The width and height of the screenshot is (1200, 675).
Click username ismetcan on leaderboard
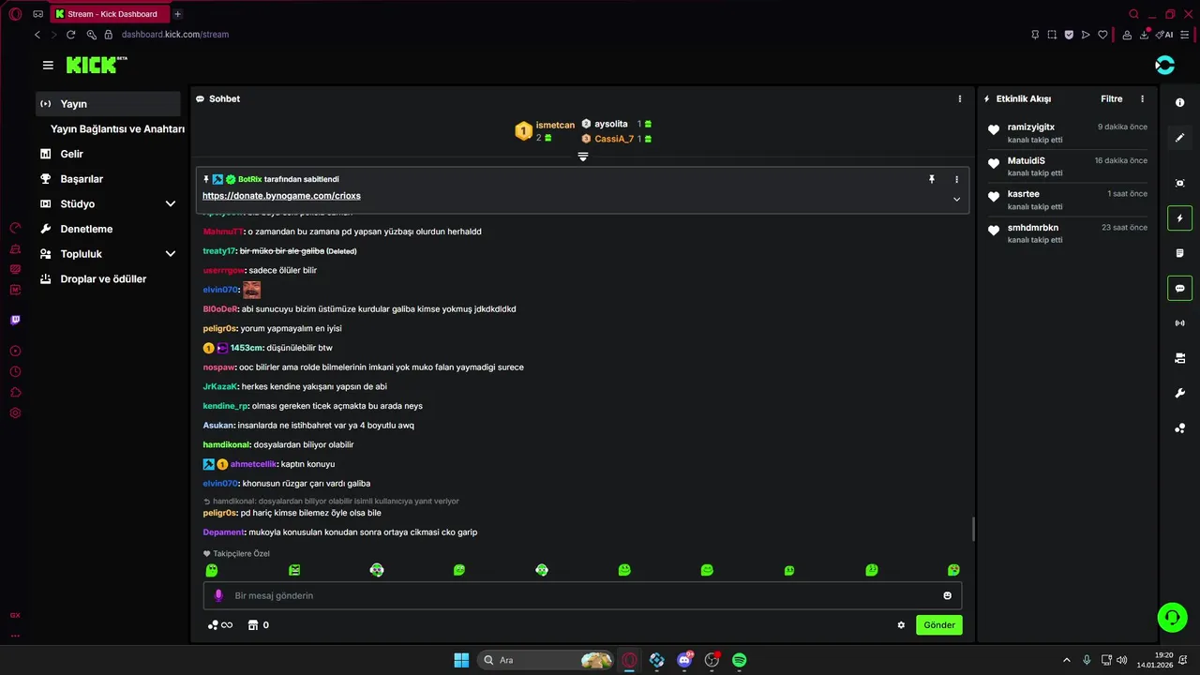click(x=555, y=125)
